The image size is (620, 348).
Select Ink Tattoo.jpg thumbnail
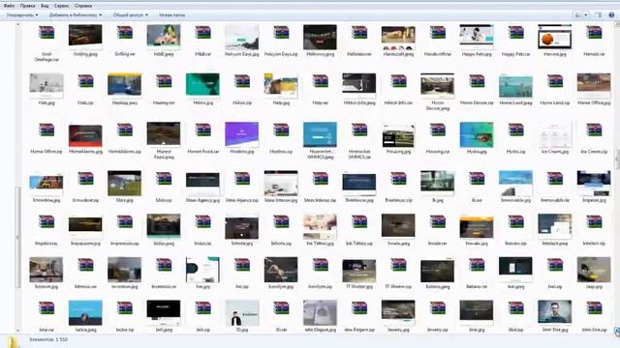pos(321,226)
